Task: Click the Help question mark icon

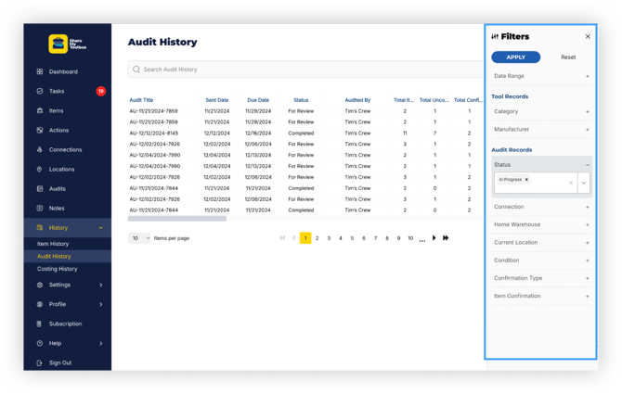Action: (x=40, y=343)
